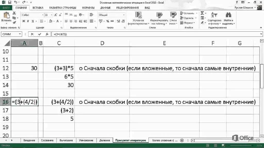Open Форматировать как таблицу gallery
The width and height of the screenshot is (264, 148).
[159, 18]
